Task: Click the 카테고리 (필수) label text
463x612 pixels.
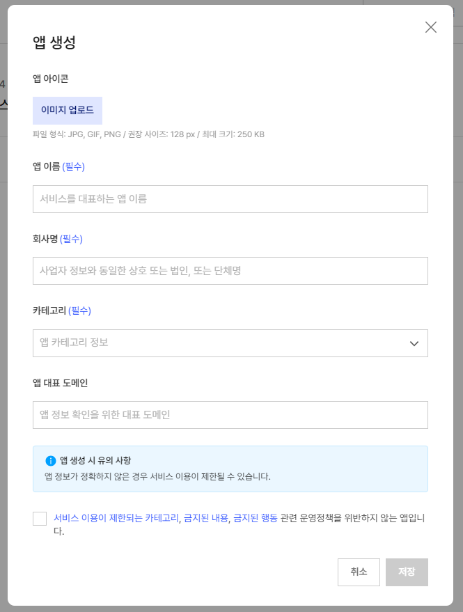Action: click(61, 311)
